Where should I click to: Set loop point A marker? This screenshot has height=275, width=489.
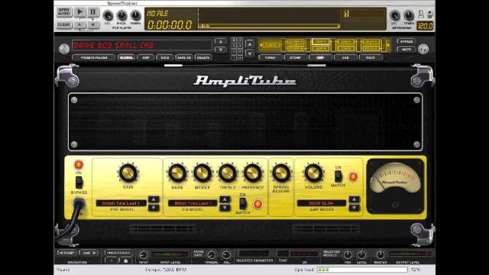coord(79,24)
